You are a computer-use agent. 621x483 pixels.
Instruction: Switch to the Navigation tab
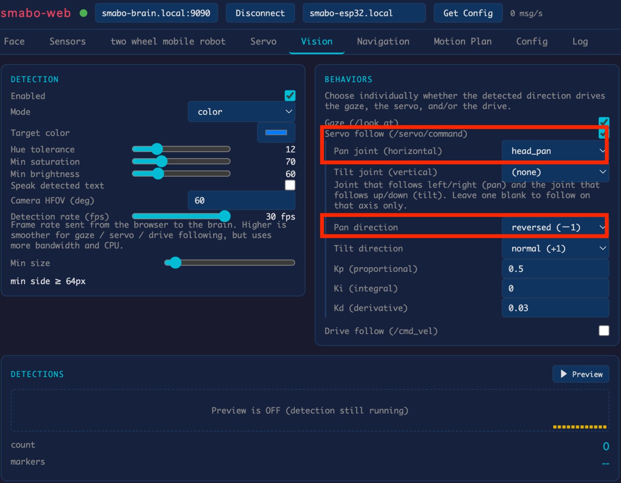pyautogui.click(x=383, y=42)
